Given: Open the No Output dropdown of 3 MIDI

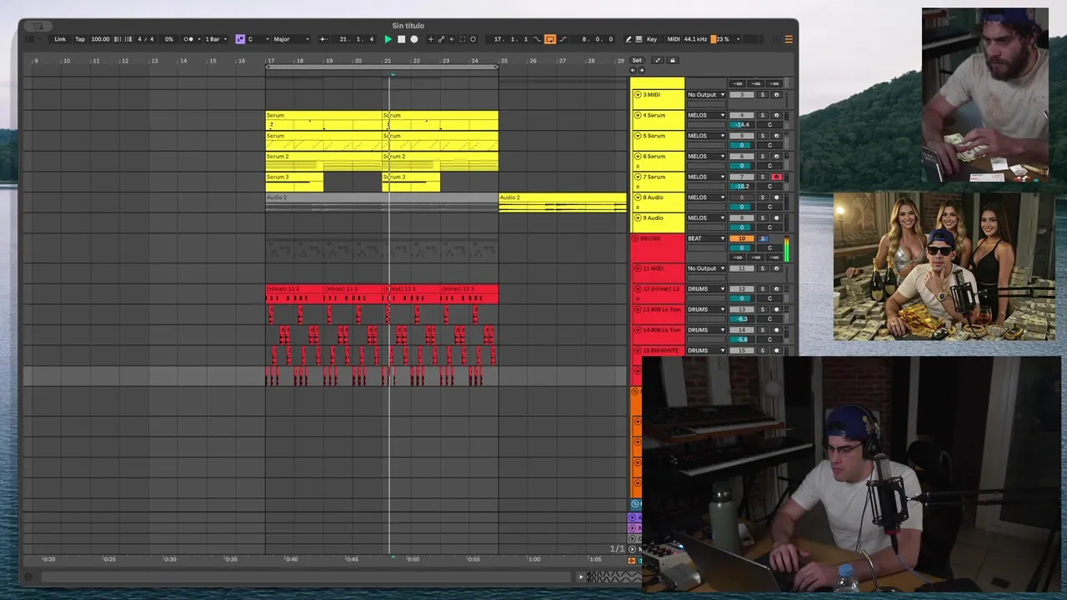Looking at the screenshot, I should 706,95.
